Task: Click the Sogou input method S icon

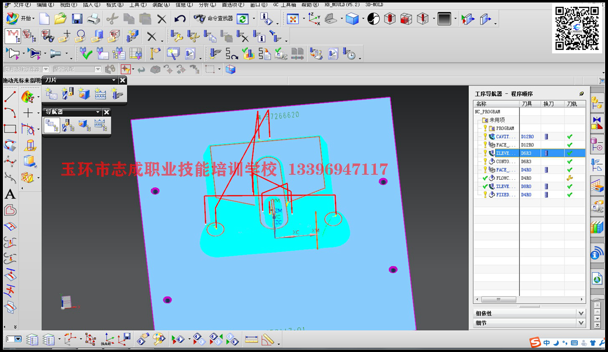Action: pyautogui.click(x=535, y=342)
